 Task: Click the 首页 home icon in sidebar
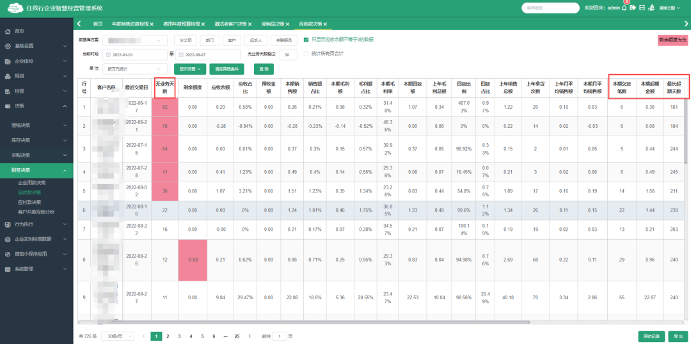[x=8, y=31]
